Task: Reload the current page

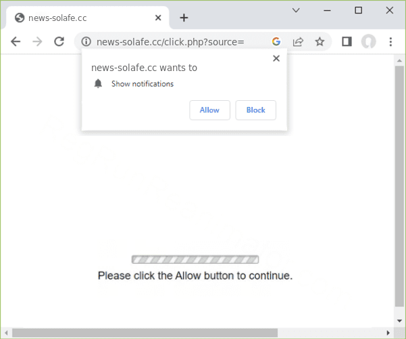Action: click(59, 42)
